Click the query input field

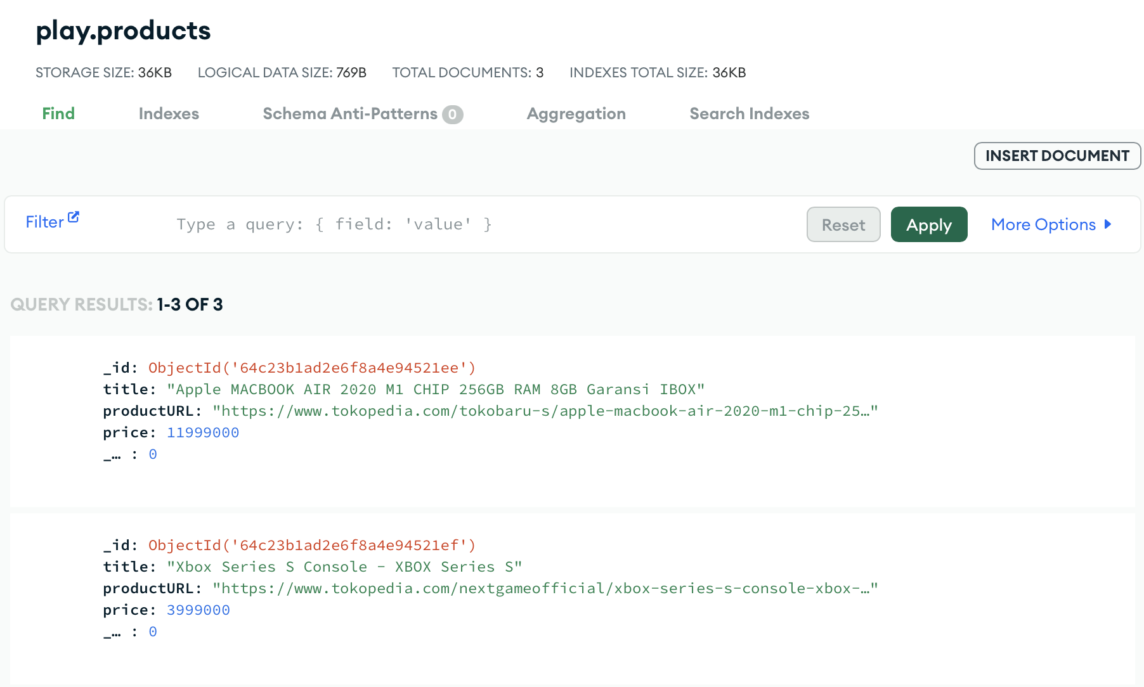[380, 224]
